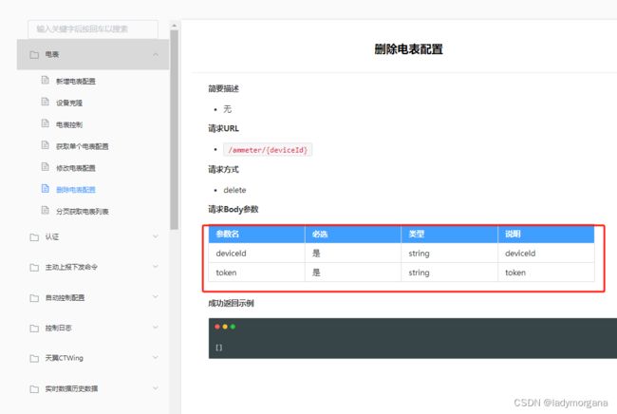Click the sidebar scrollbar thumb
The height and width of the screenshot is (414, 617).
pos(175,130)
